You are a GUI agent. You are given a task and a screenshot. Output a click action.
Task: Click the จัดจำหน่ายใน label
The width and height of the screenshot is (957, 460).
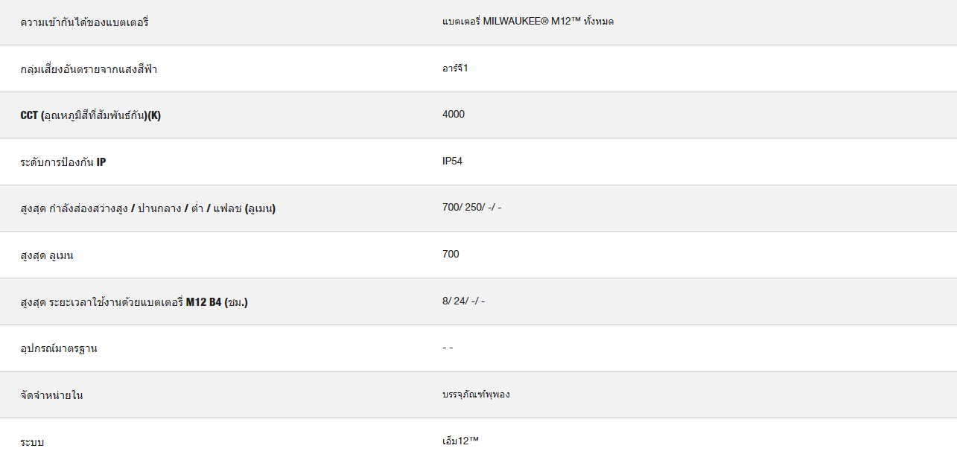pyautogui.click(x=51, y=395)
